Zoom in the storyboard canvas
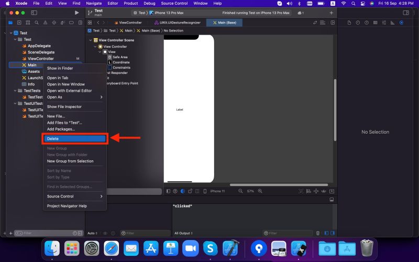Viewport: 419px width, 262px height. coord(260,191)
